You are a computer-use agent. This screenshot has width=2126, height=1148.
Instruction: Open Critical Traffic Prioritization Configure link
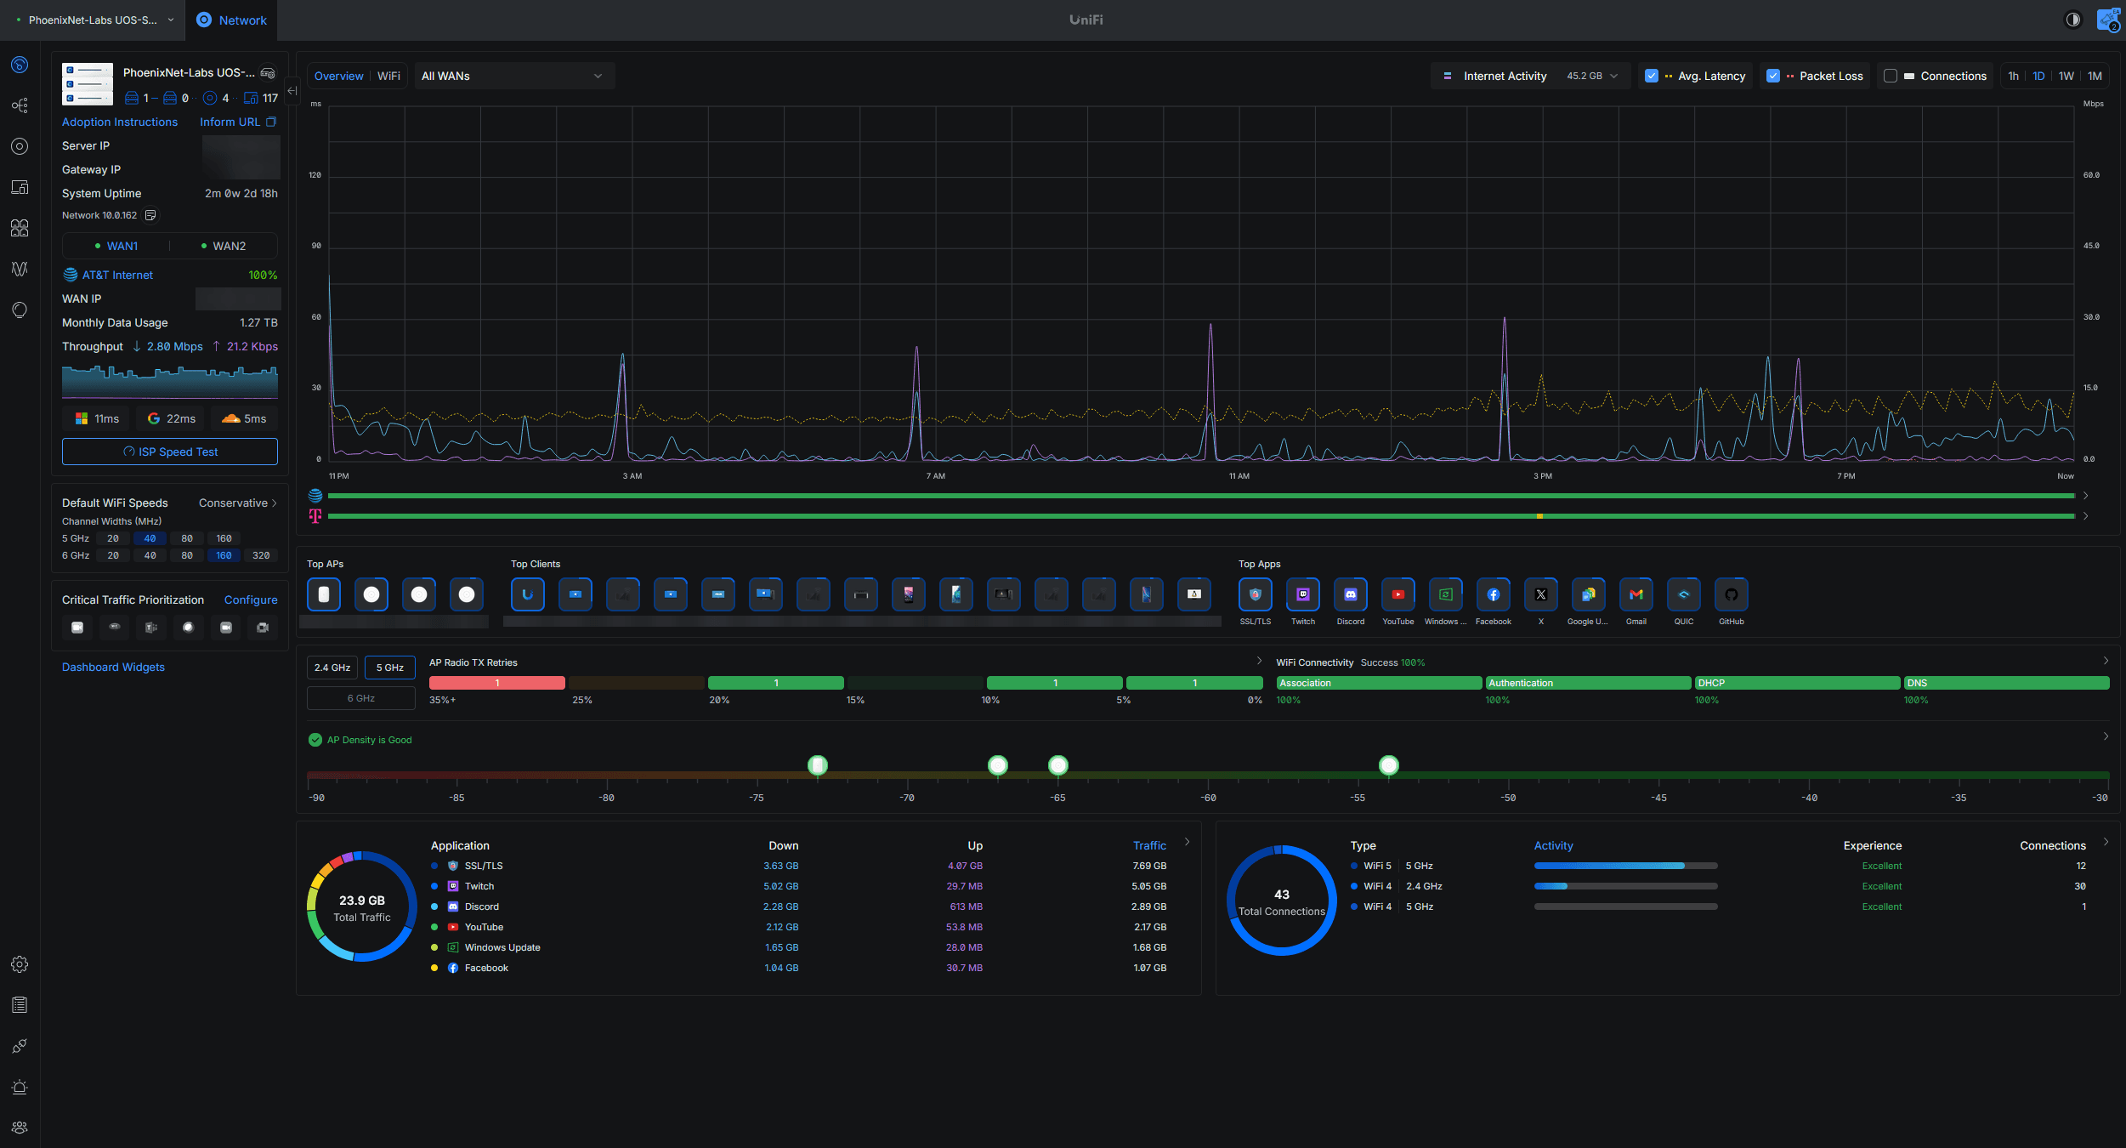250,600
